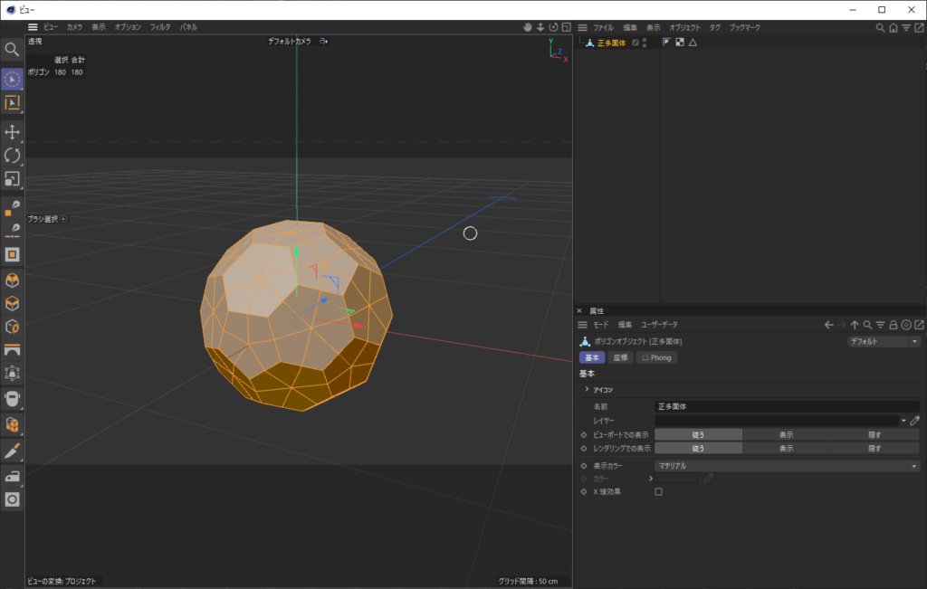The width and height of the screenshot is (927, 589).
Task: Click the search magnifier in the object manager
Action: 879,28
